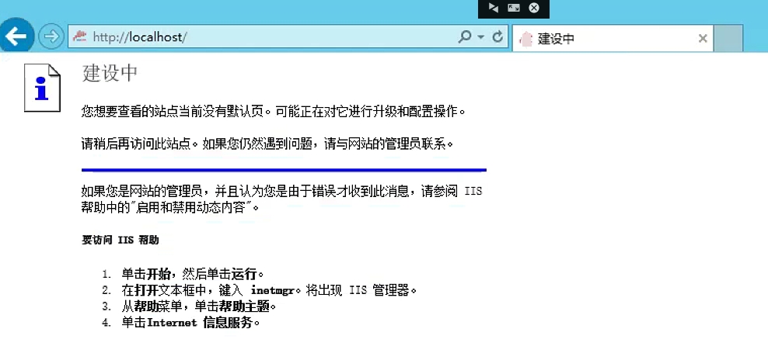Open a new tab with the blank tab button
The image size is (768, 360).
click(x=728, y=38)
